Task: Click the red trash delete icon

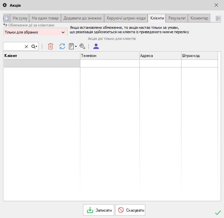Action: tap(51, 47)
